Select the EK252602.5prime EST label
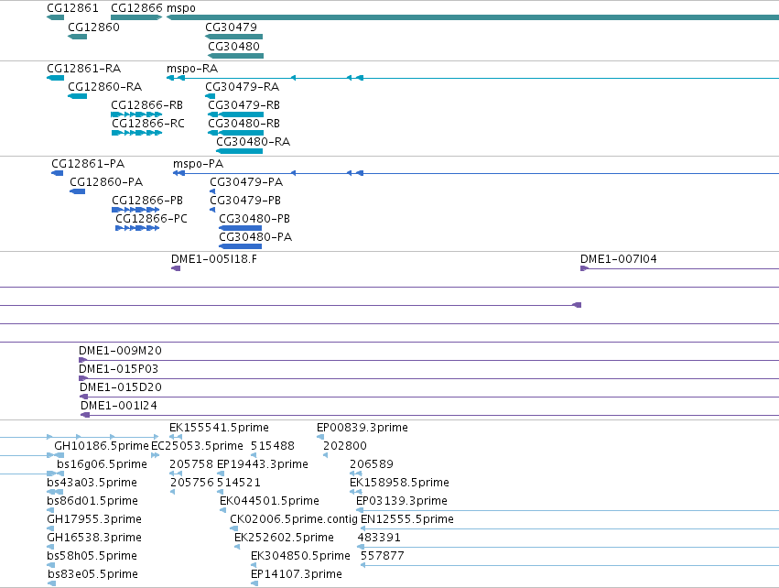The image size is (779, 588). click(284, 538)
